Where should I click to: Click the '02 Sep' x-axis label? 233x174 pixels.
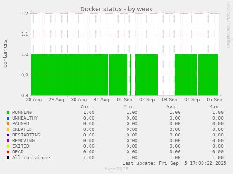coord(147,100)
